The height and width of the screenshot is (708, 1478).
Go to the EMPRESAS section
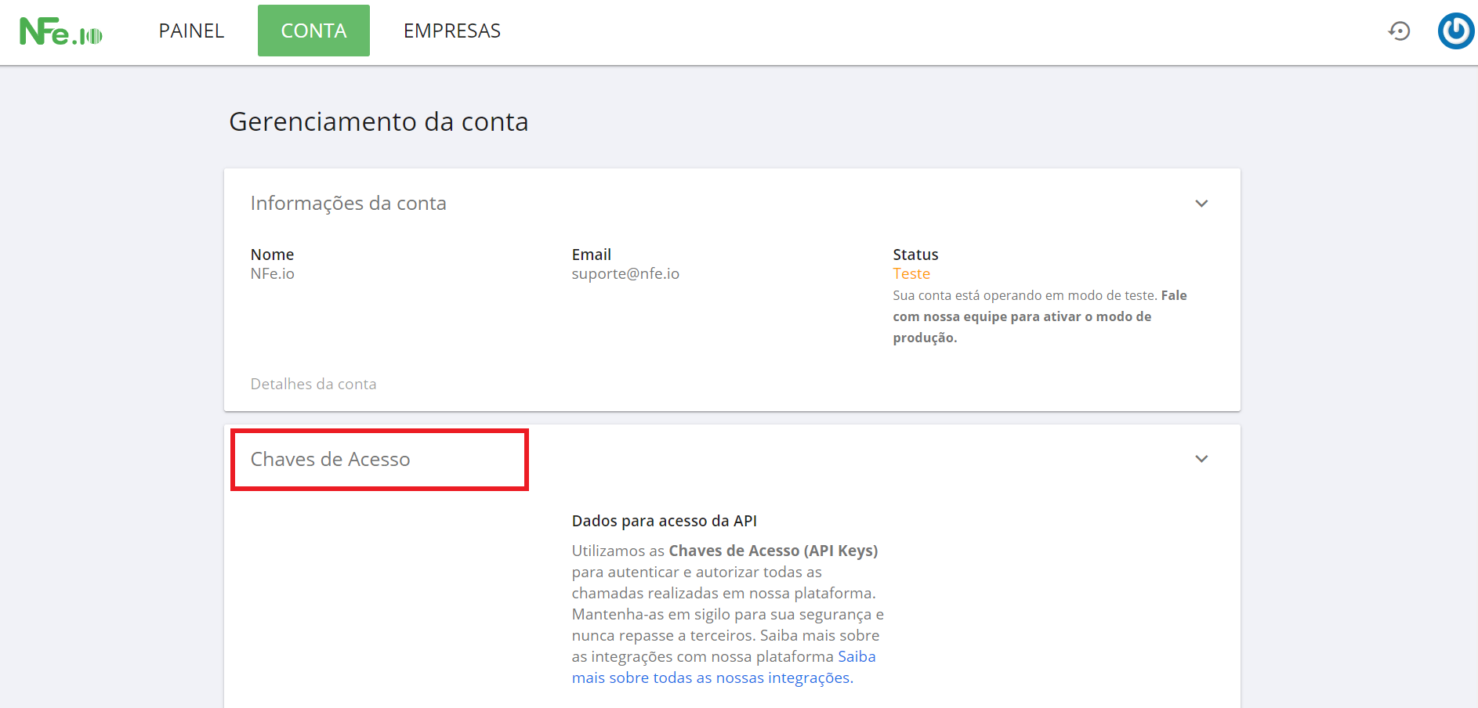(x=451, y=31)
